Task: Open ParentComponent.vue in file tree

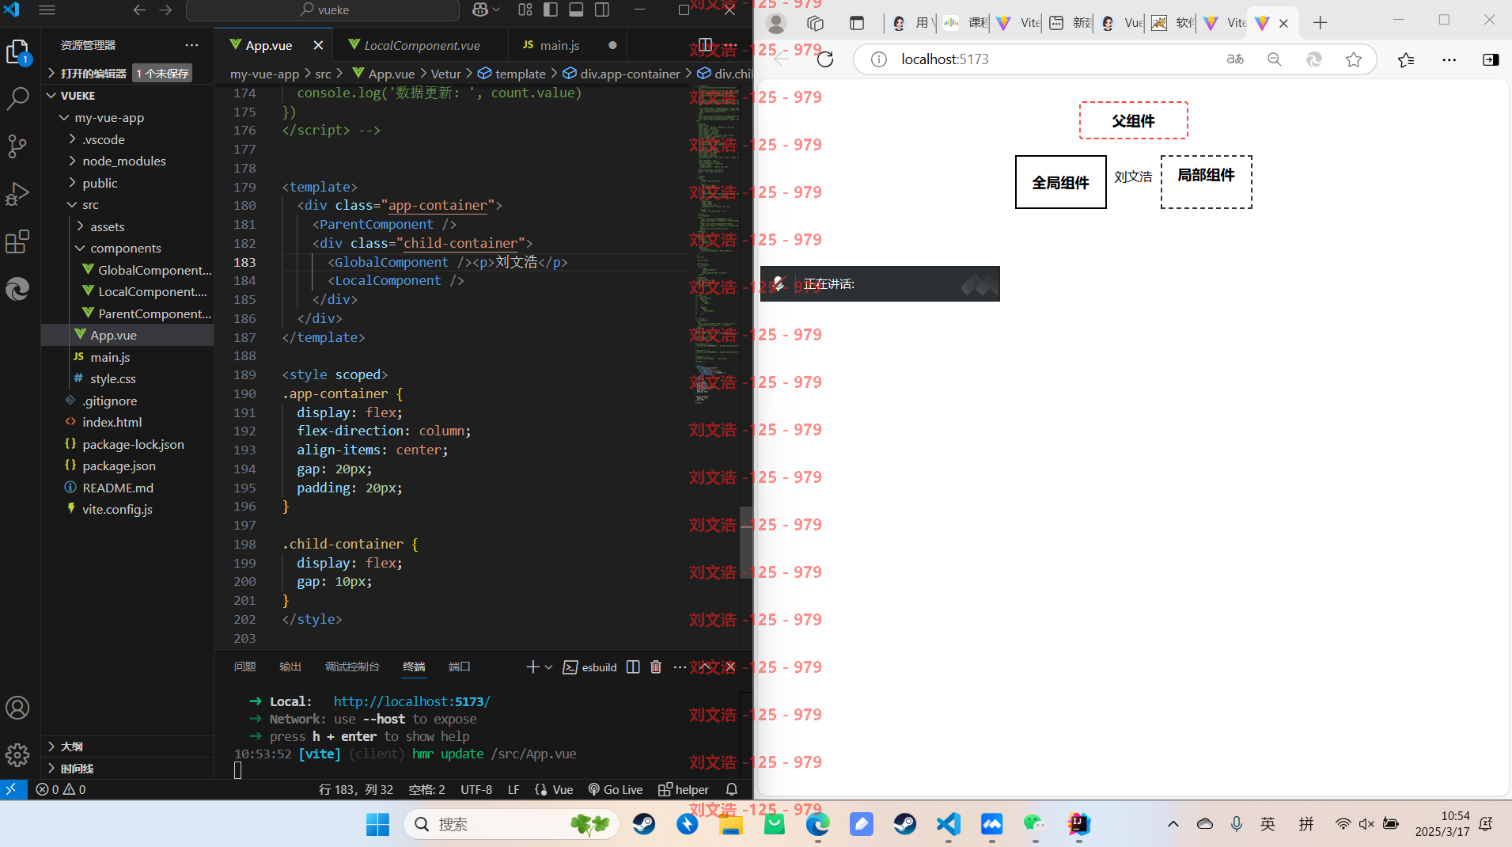Action: tap(127, 313)
